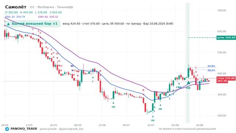Viewport: 236px width, 133px height.
Task: Click the green EMA signal label near 03.08
Action: point(179,87)
